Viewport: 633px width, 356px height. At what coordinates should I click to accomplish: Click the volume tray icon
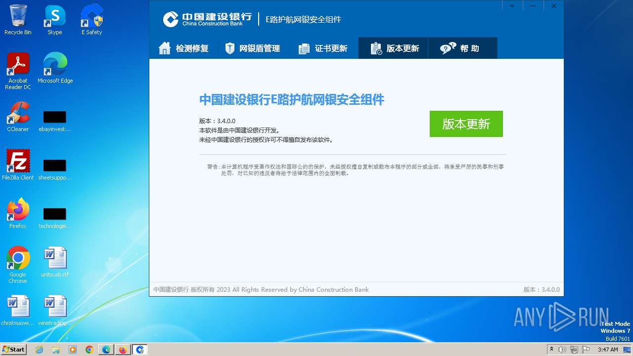tap(562, 350)
